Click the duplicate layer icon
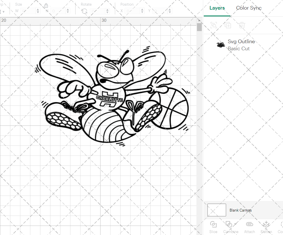Viewport: 283px width, 235px height. click(x=228, y=25)
